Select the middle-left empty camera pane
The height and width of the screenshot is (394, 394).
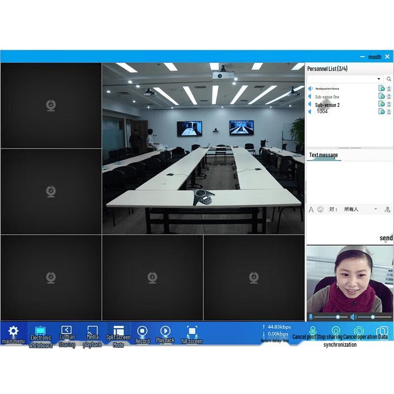coord(51,192)
